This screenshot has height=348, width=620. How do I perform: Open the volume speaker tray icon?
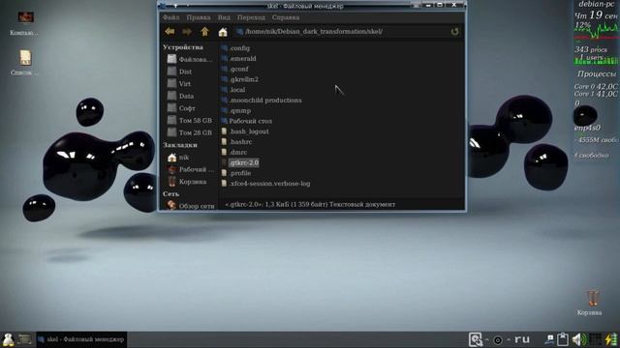tap(579, 339)
